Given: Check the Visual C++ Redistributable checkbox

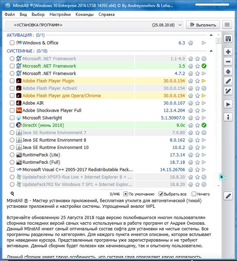Looking at the screenshot, I should 12,170.
